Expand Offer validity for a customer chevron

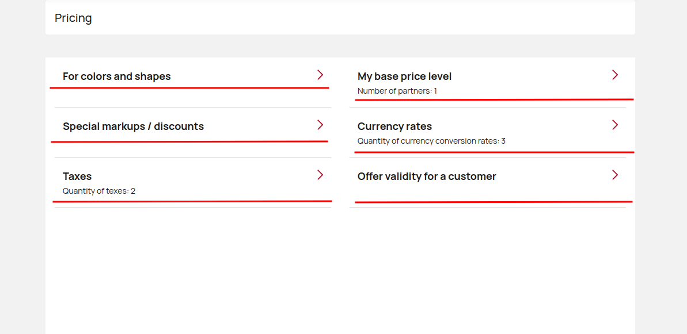pyautogui.click(x=615, y=175)
